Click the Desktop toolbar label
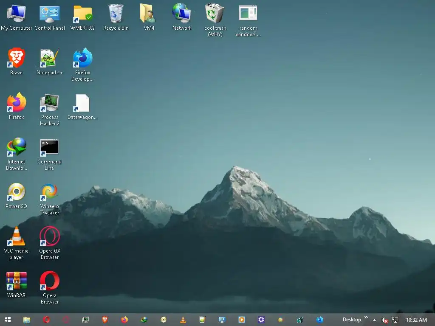 pyautogui.click(x=351, y=320)
